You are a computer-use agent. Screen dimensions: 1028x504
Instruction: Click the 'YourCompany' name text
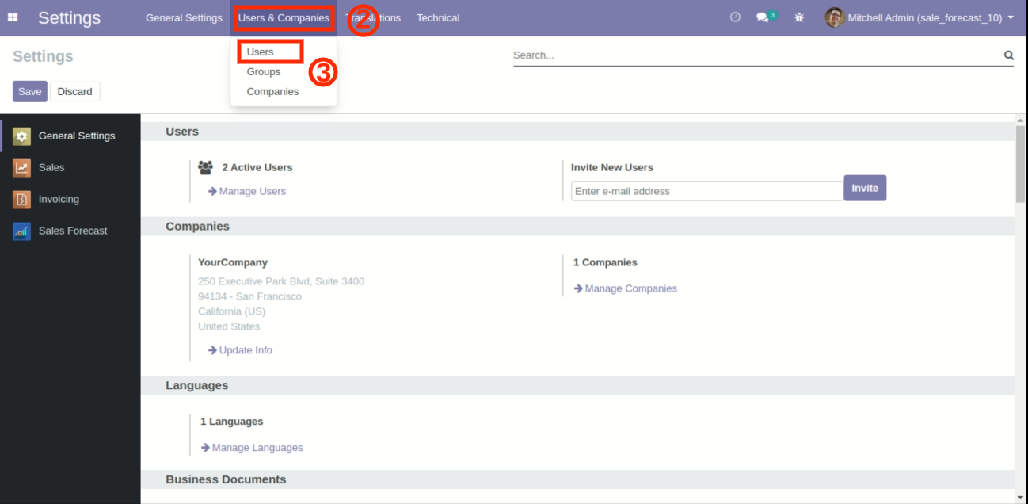pyautogui.click(x=233, y=262)
